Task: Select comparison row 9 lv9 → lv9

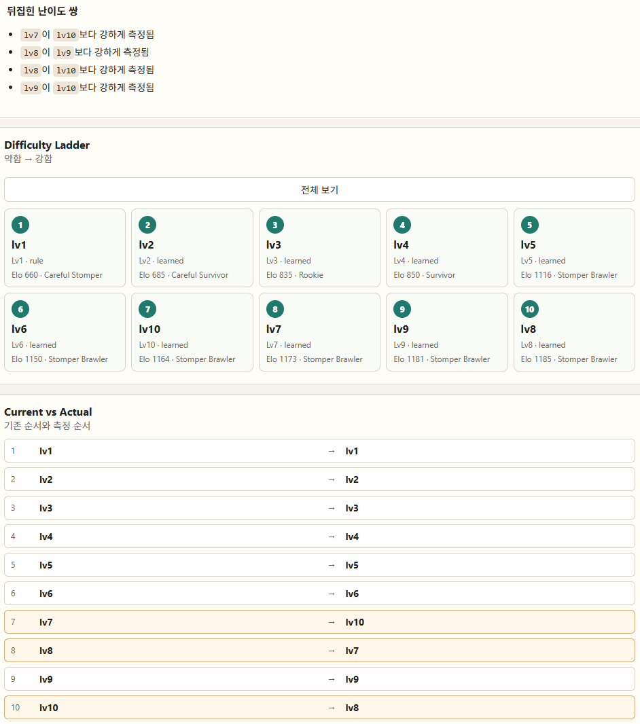Action: tap(319, 678)
